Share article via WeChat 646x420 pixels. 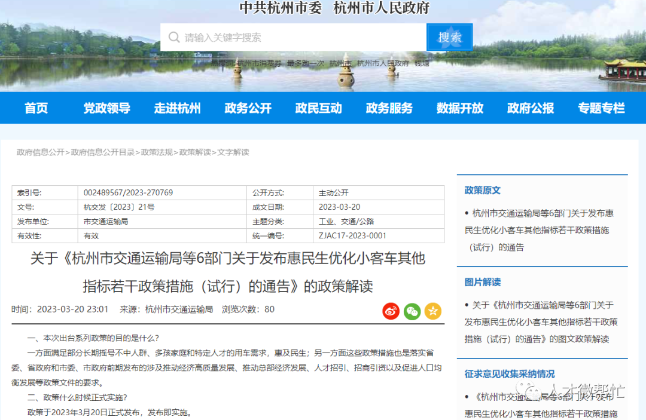click(412, 311)
